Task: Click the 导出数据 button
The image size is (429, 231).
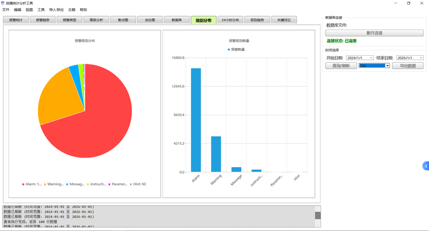Action: coord(408,65)
